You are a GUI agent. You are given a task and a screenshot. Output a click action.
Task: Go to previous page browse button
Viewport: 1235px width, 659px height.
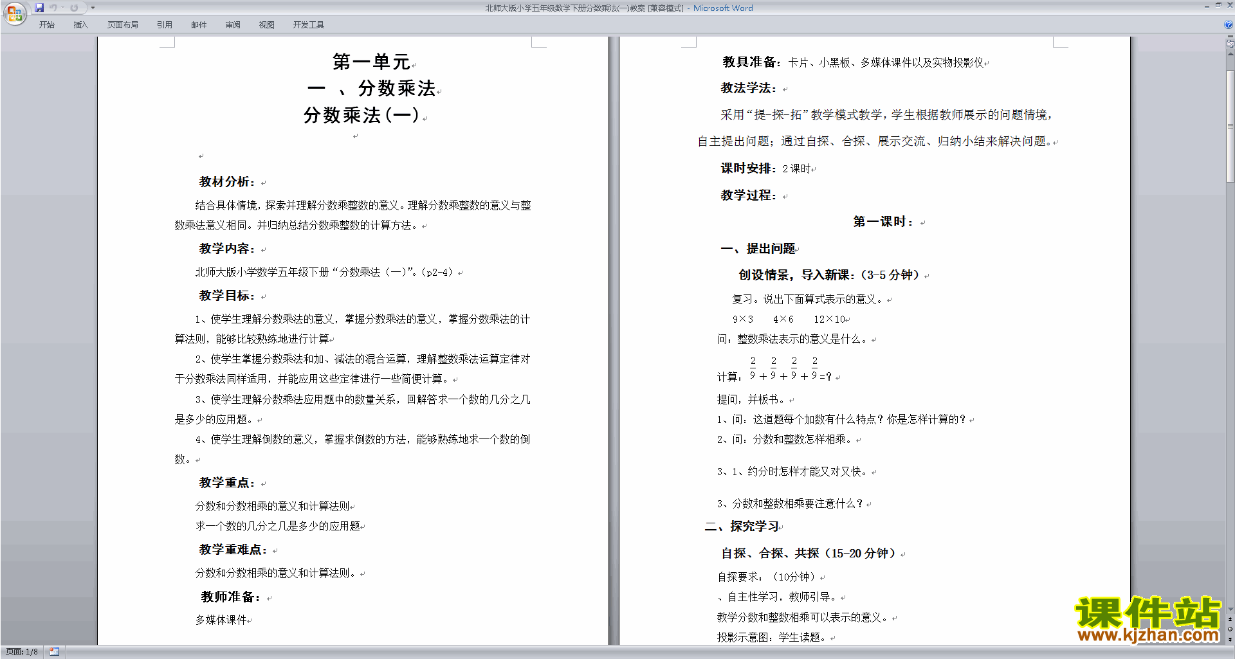[x=1230, y=620]
